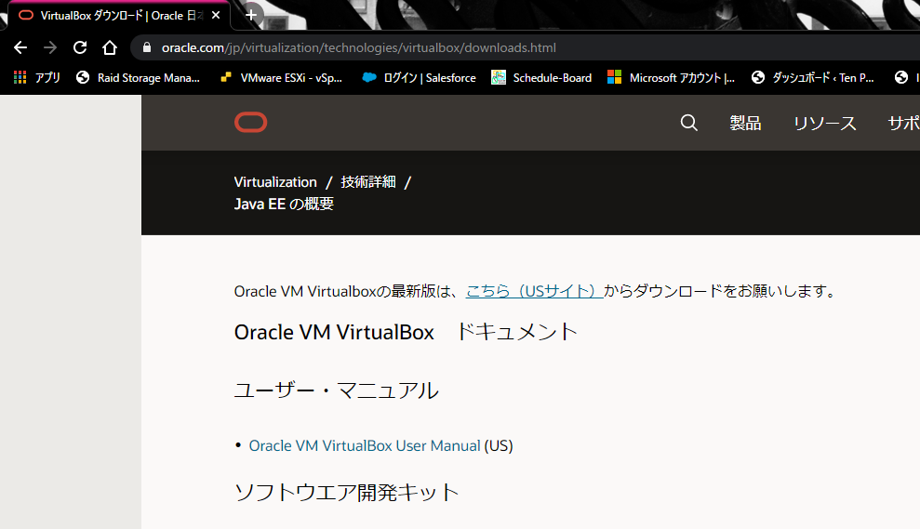Open the ログイン | Salesforce bookmark
Screen dimensions: 920x529
[x=419, y=77]
